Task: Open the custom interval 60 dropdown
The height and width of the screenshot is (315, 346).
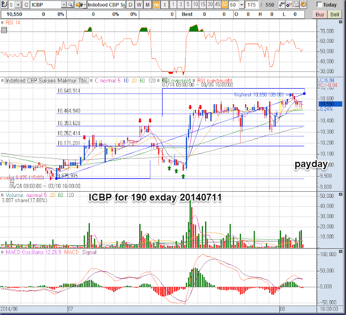Action: pyautogui.click(x=242, y=5)
